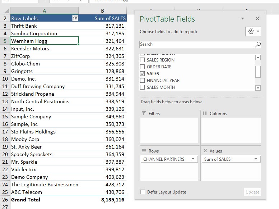Select the 349,860 sales value
The height and width of the screenshot is (209, 279).
click(102, 117)
